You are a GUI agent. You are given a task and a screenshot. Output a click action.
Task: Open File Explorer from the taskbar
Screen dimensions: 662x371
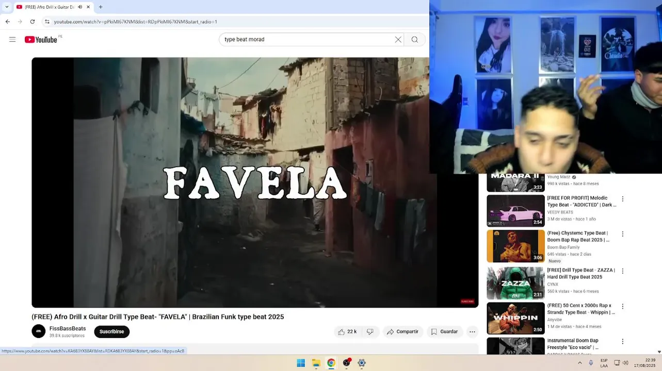[316, 363]
